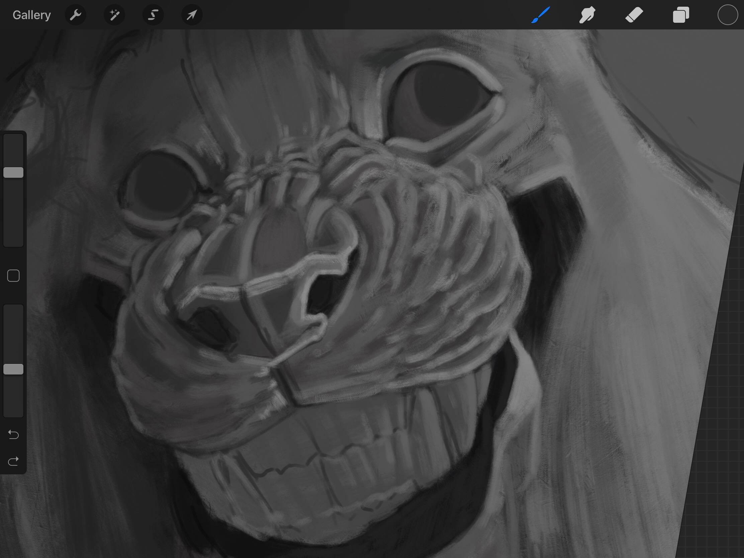The width and height of the screenshot is (744, 558).
Task: Undo the last stroke
Action: pyautogui.click(x=13, y=435)
